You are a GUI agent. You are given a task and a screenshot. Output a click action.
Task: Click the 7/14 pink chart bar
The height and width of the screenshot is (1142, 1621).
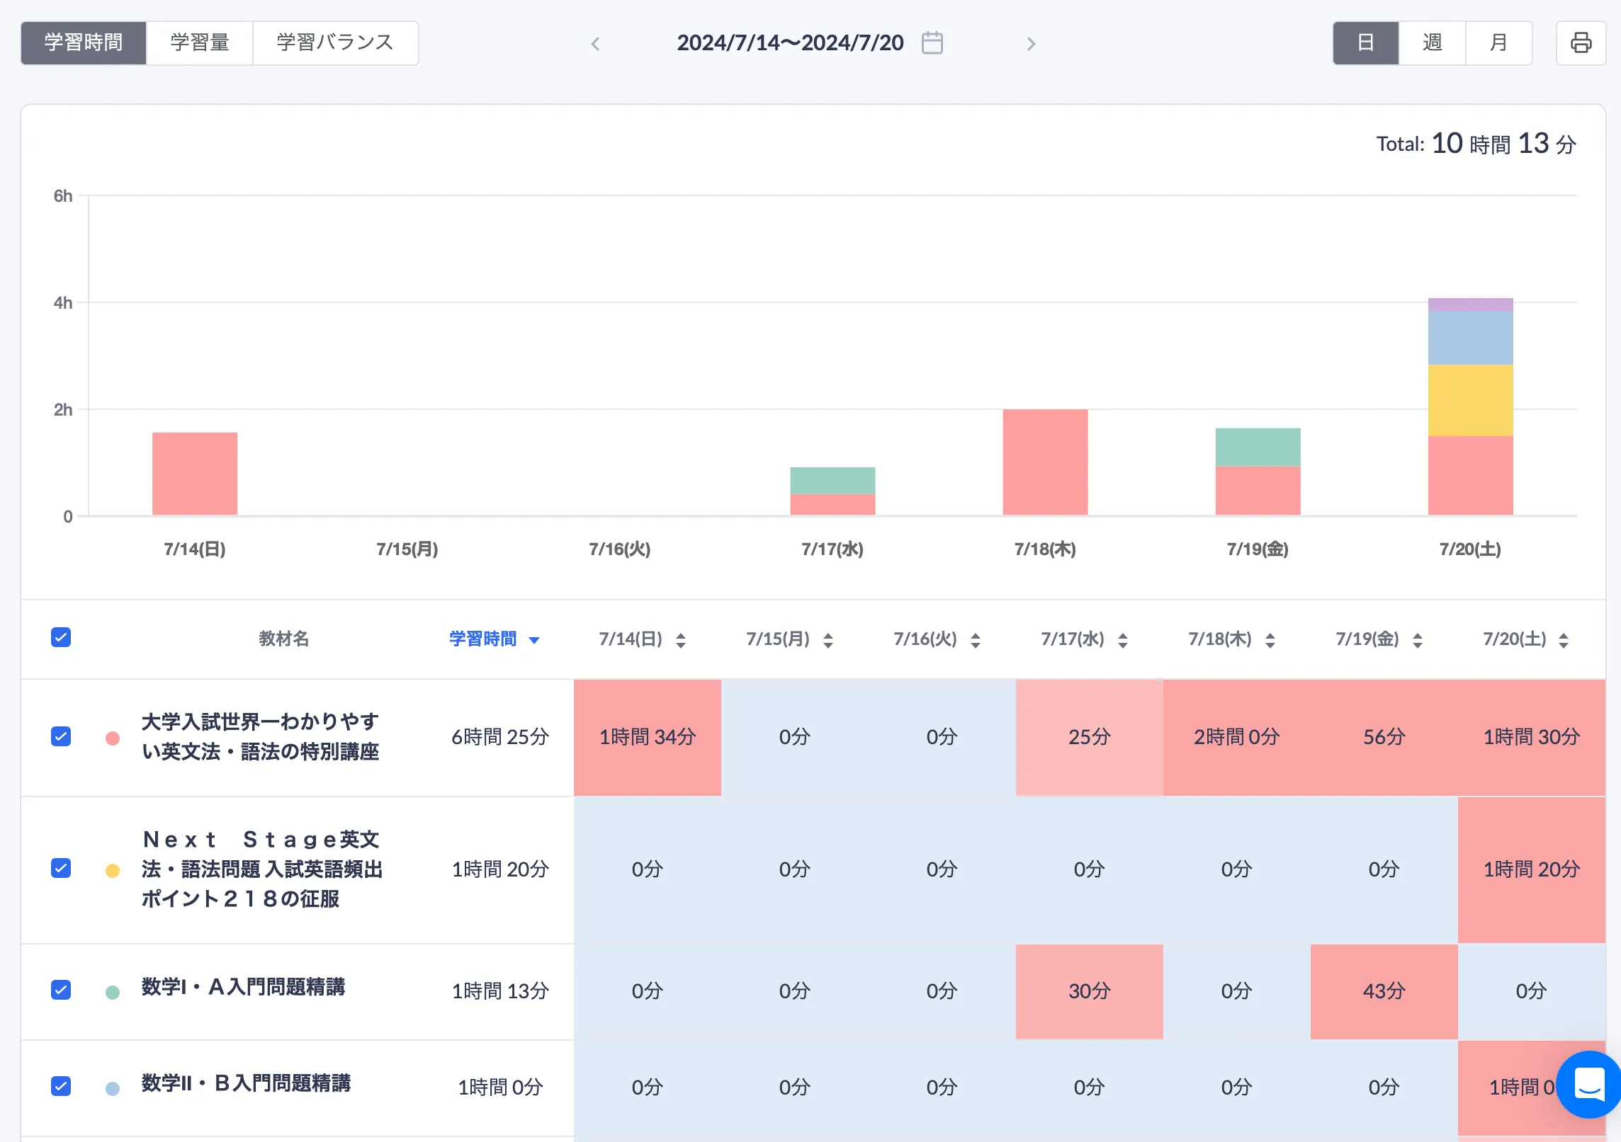(x=195, y=474)
